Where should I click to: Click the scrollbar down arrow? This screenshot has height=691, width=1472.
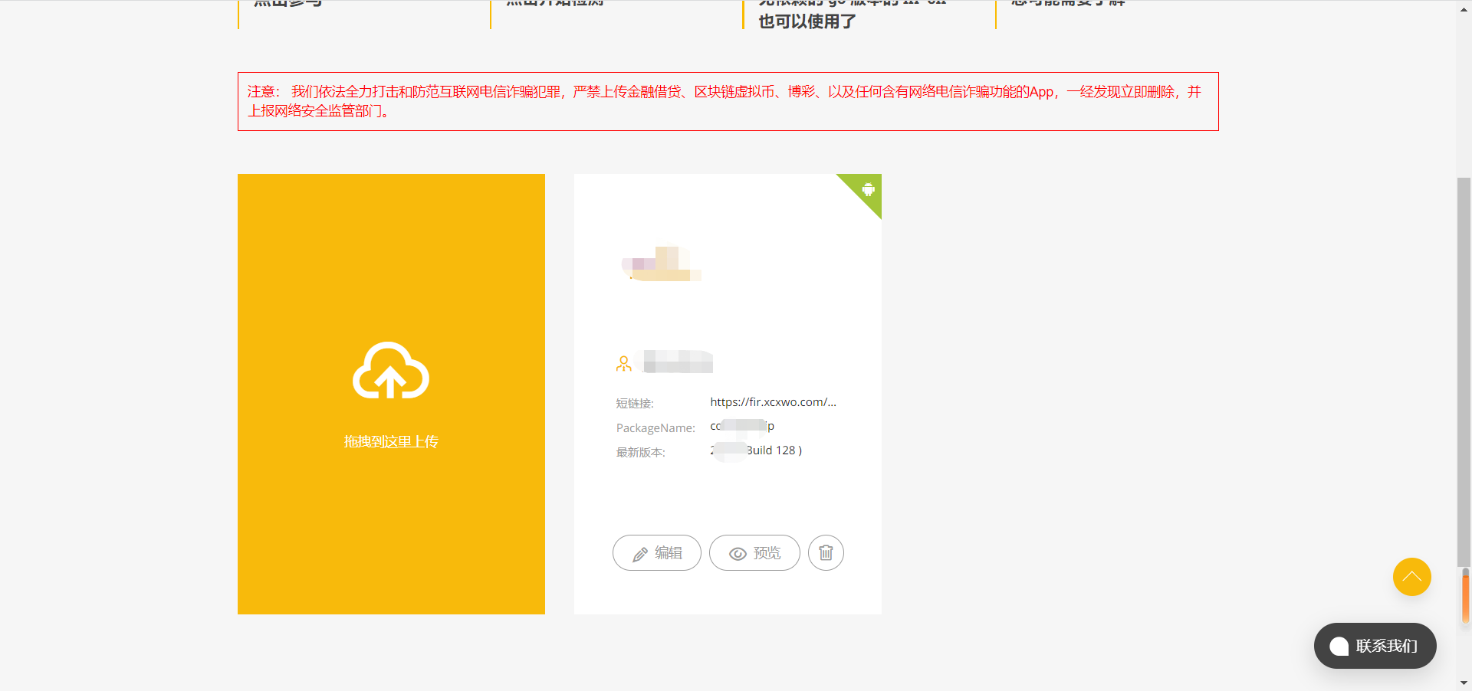click(x=1464, y=683)
